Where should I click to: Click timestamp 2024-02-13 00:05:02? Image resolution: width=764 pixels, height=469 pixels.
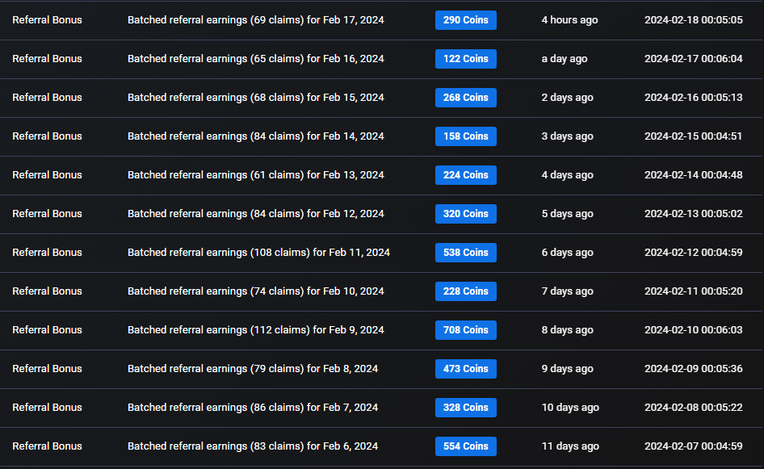click(694, 214)
